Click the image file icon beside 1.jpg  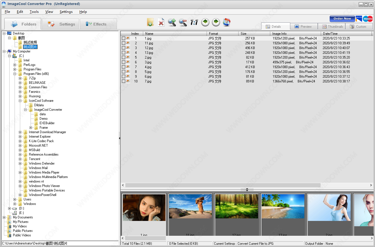coord(128,38)
